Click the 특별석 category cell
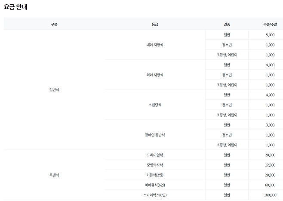The image size is (283, 201). [x=54, y=175]
